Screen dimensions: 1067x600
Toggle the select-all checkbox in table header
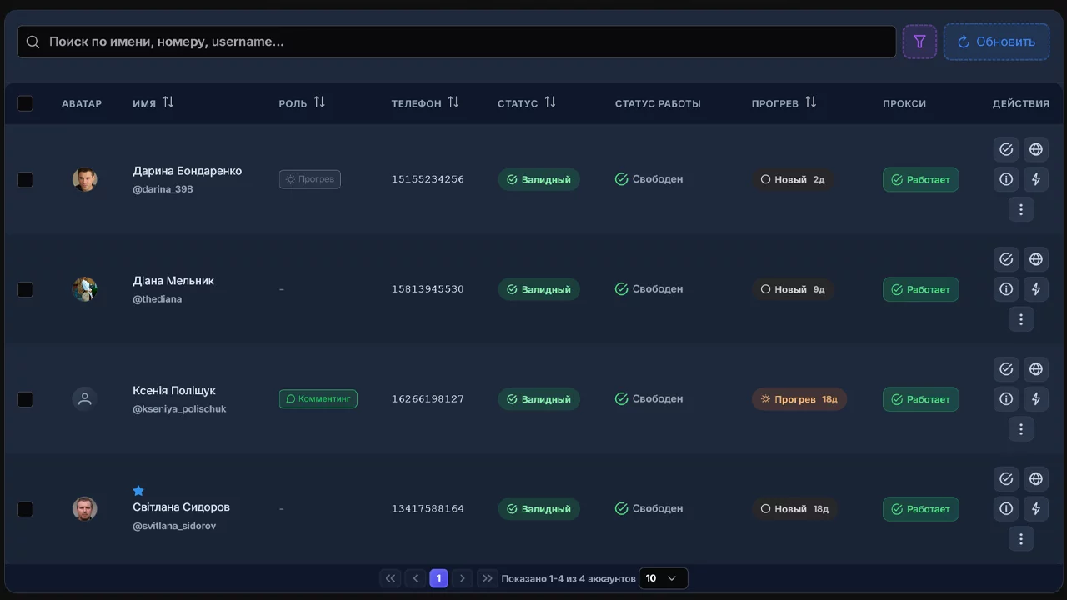25,103
